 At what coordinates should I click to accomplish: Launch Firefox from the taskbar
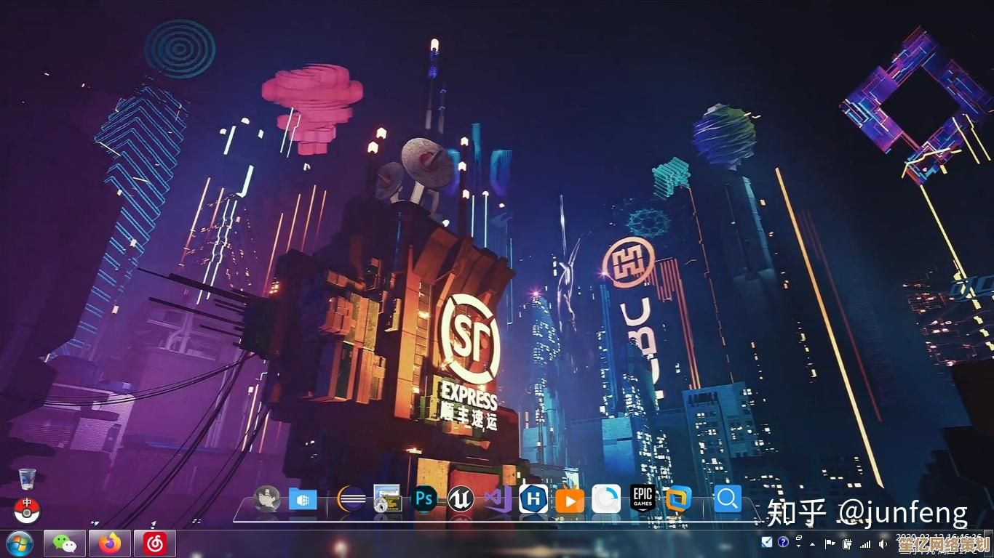pyautogui.click(x=110, y=543)
